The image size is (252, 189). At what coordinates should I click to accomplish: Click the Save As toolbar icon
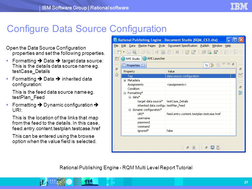click(134, 52)
